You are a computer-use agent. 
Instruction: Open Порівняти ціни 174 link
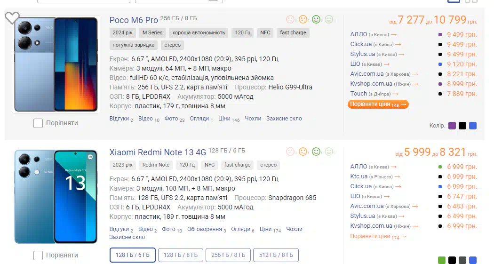(x=378, y=236)
